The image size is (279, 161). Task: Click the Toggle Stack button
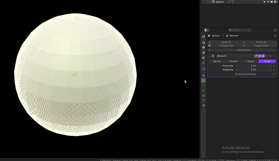click(260, 46)
